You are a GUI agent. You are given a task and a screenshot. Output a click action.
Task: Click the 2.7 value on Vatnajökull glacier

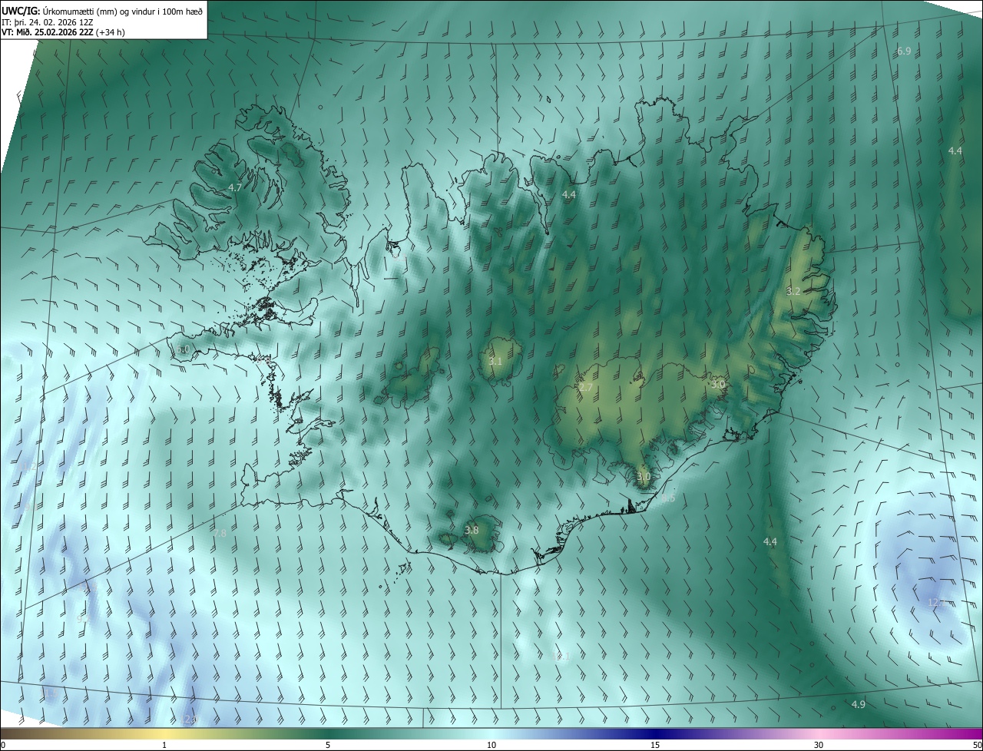[x=586, y=388]
